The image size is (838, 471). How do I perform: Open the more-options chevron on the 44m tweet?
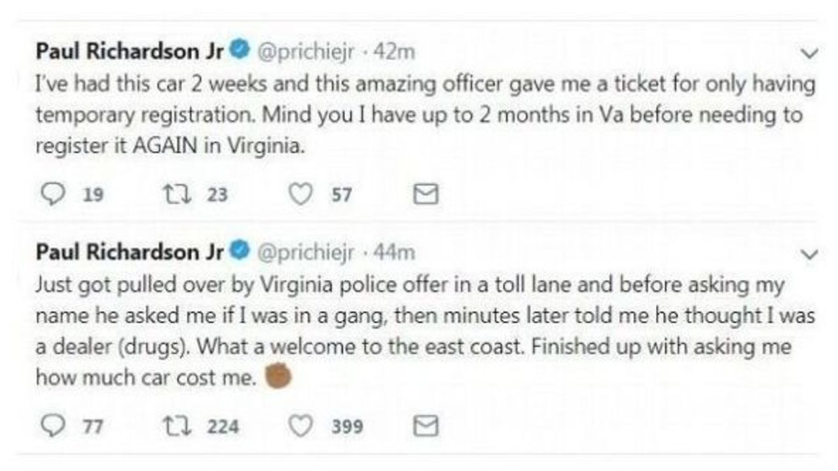(810, 254)
